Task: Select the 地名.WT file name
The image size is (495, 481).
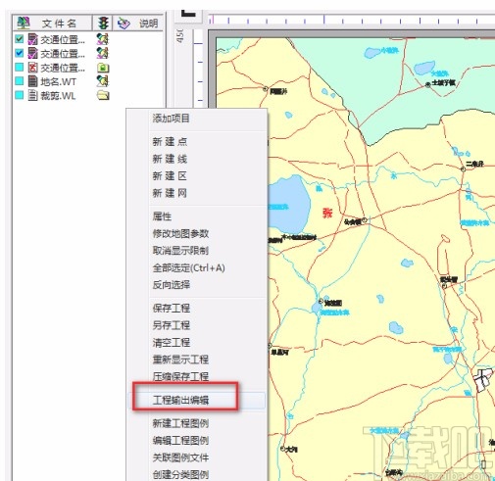Action: pos(58,81)
